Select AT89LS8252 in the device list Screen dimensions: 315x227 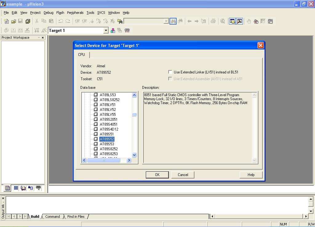pos(110,100)
